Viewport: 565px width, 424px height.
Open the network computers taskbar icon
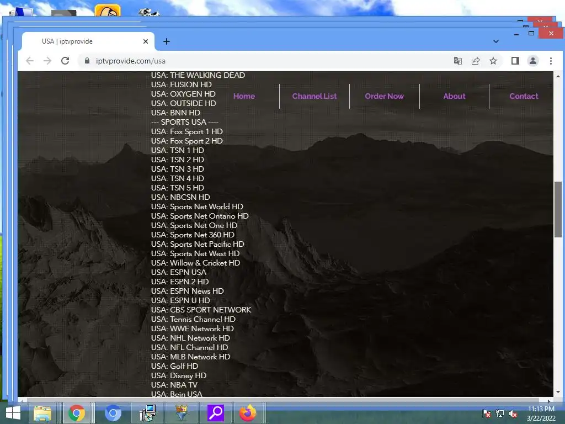(147, 413)
